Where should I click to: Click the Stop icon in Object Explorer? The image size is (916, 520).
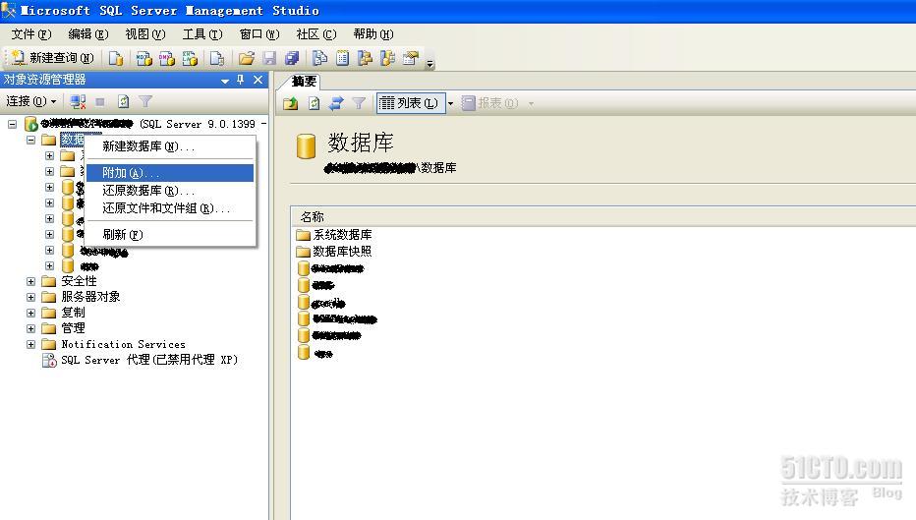[x=100, y=101]
